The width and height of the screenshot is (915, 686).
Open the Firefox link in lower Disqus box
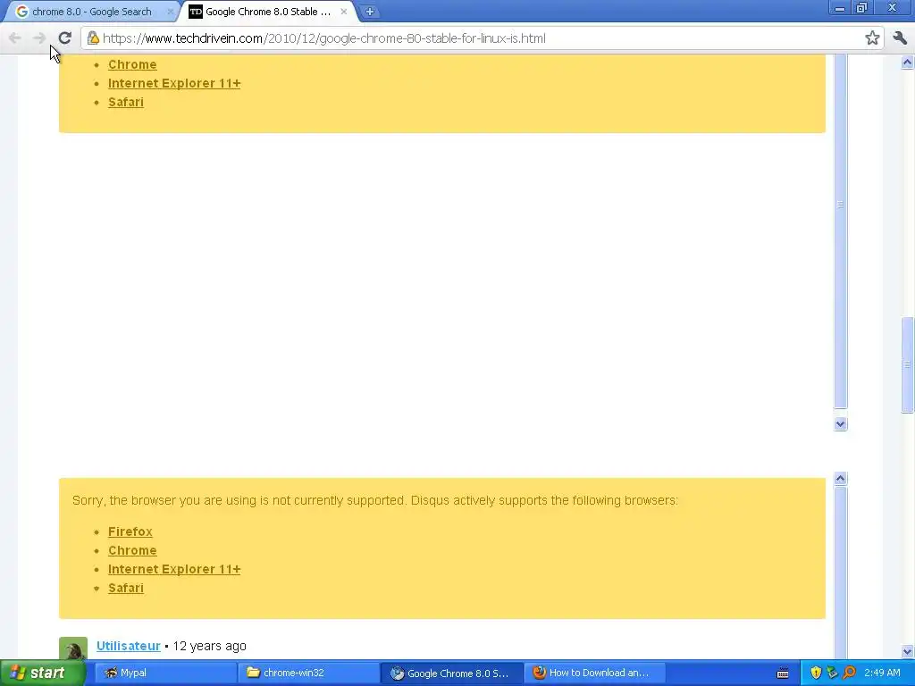(x=130, y=532)
